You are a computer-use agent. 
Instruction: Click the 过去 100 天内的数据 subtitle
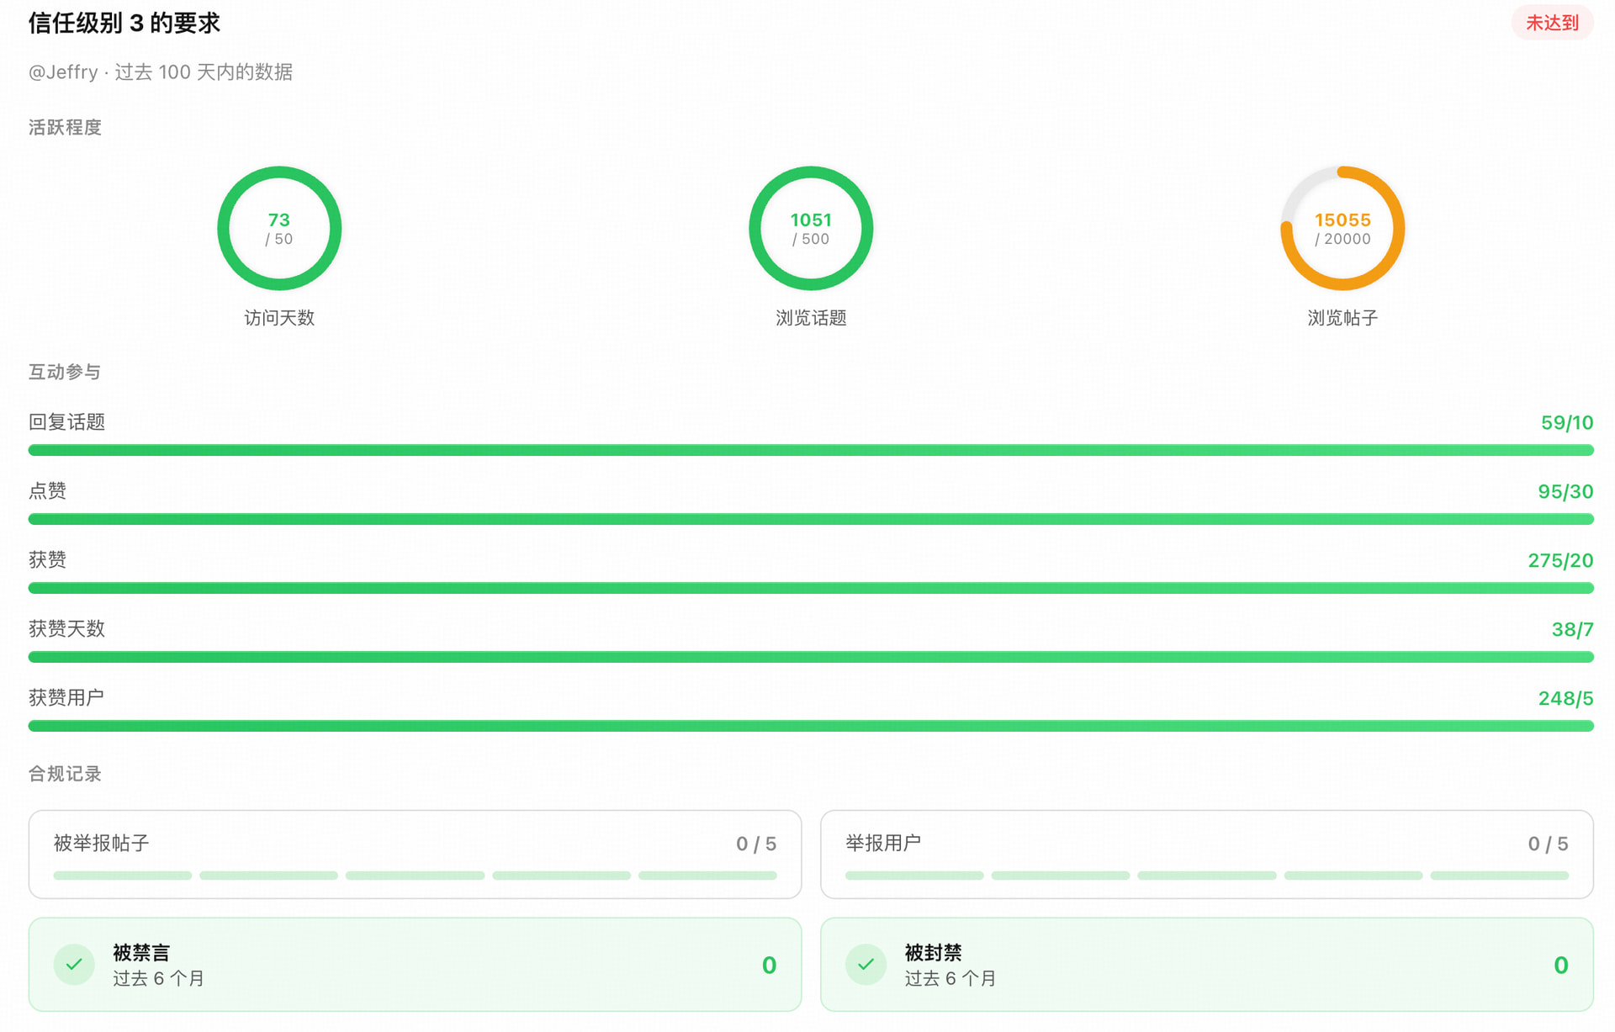tap(204, 72)
